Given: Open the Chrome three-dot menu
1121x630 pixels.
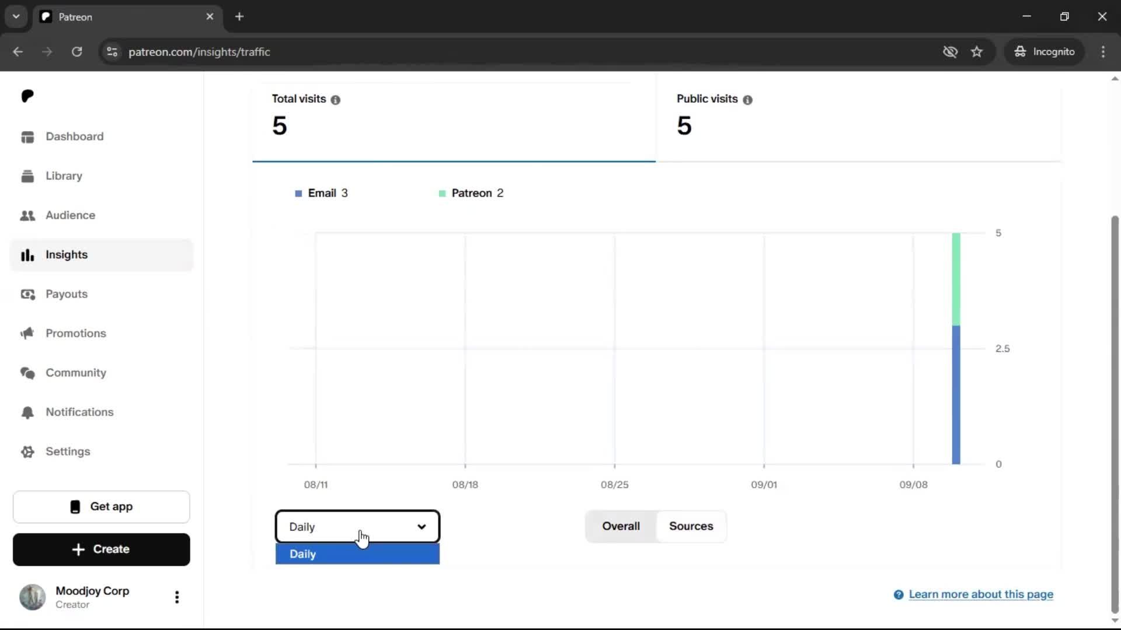Looking at the screenshot, I should pyautogui.click(x=1103, y=52).
